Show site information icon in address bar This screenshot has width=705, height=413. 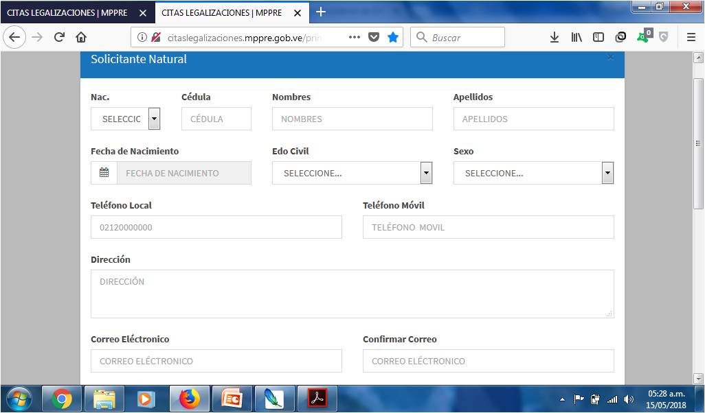(x=142, y=37)
